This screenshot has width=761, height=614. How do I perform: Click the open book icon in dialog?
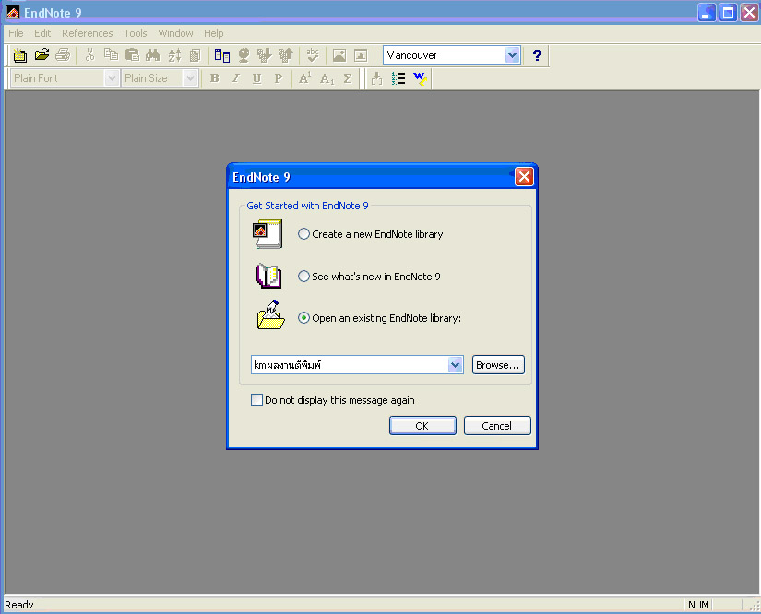point(268,276)
